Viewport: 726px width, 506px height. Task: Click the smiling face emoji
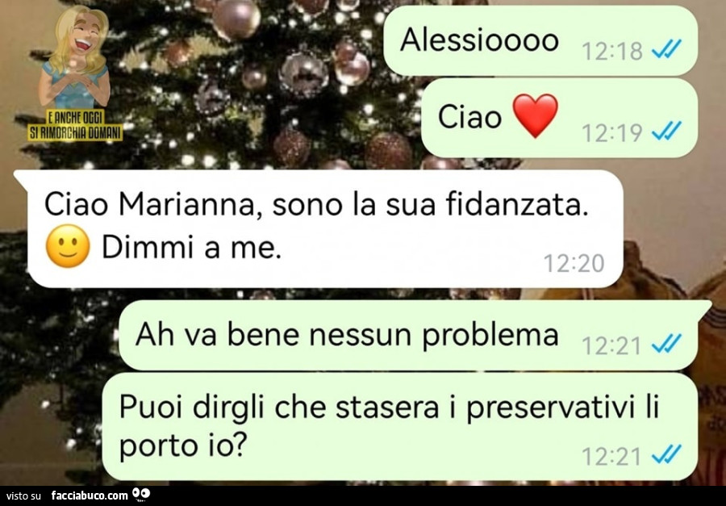(x=68, y=246)
